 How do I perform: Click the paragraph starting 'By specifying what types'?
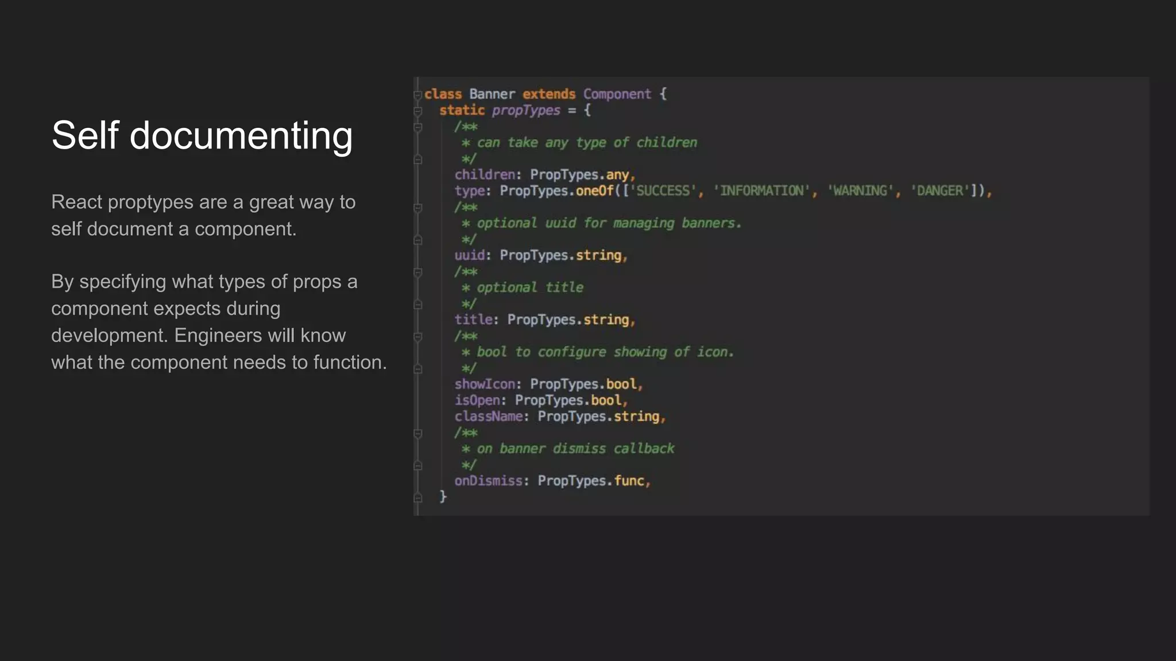[219, 322]
